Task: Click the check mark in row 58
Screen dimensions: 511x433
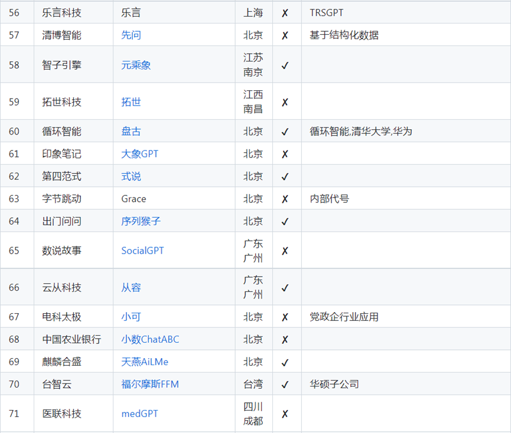Action: tap(285, 65)
